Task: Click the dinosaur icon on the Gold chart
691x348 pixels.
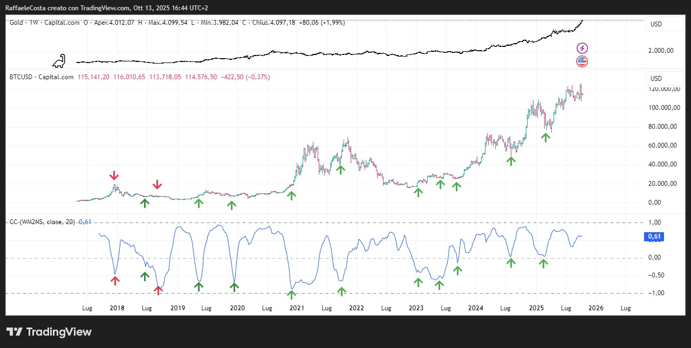Action: coord(60,61)
